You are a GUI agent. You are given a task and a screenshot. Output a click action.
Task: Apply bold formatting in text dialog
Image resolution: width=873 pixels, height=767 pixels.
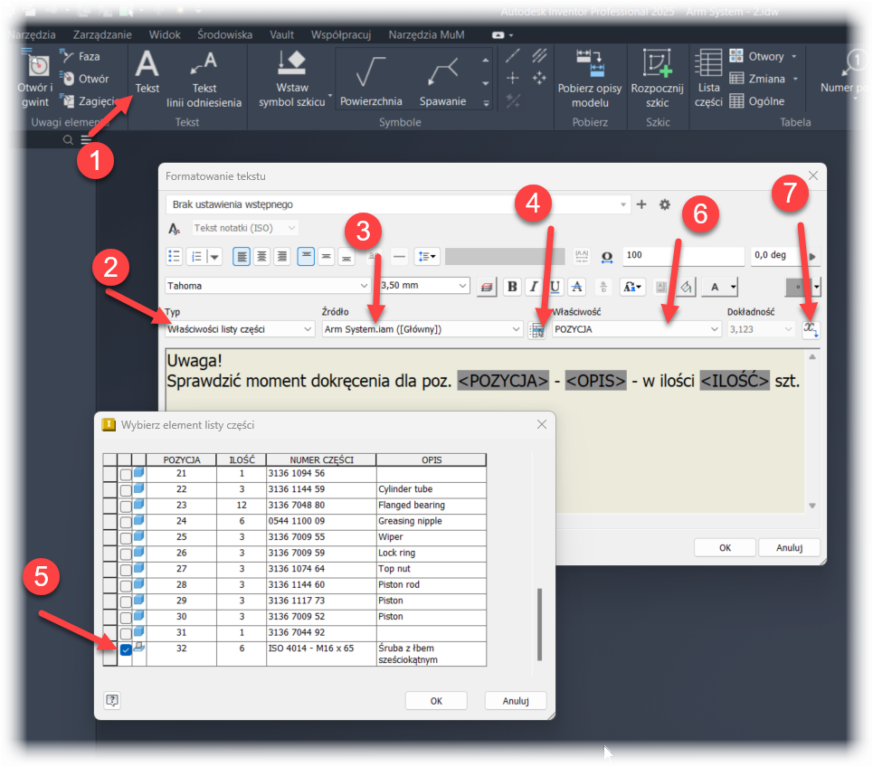click(x=513, y=287)
